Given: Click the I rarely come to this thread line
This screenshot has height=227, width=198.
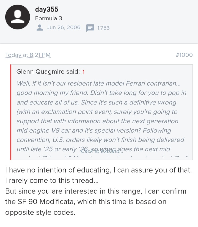Looking at the screenshot, I should [x=52, y=181].
